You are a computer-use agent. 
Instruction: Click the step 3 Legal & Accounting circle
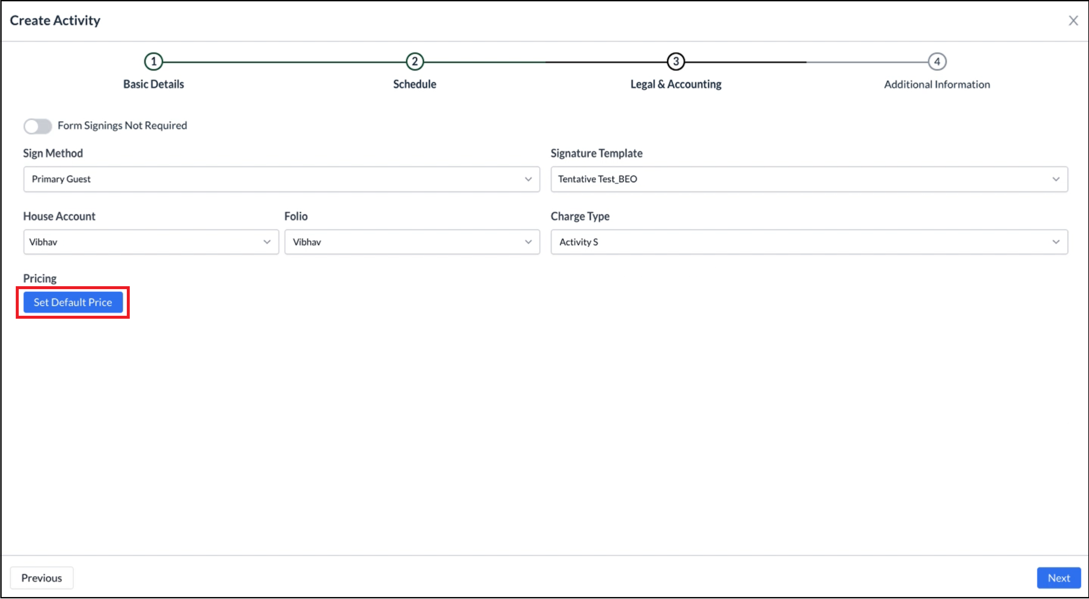tap(675, 61)
